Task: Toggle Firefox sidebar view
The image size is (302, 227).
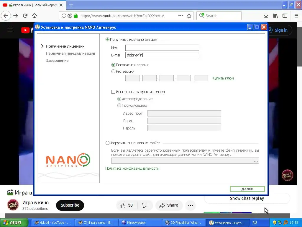Action: click(285, 16)
